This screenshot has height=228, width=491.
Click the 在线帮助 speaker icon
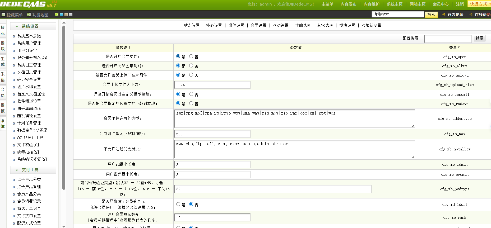click(471, 15)
